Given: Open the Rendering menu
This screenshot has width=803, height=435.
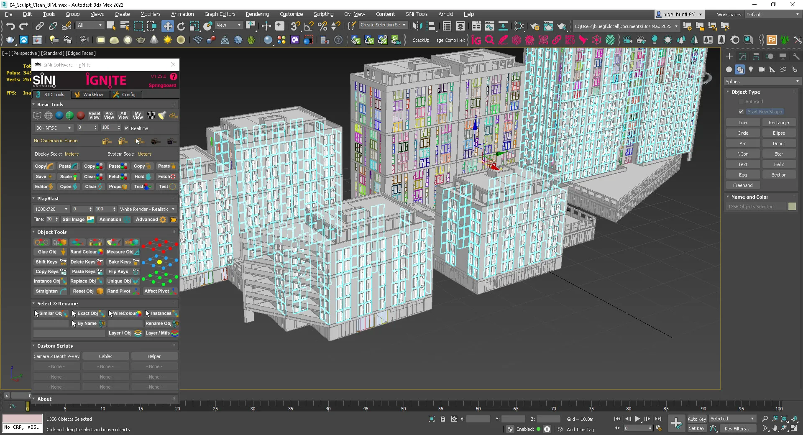Looking at the screenshot, I should click(257, 14).
